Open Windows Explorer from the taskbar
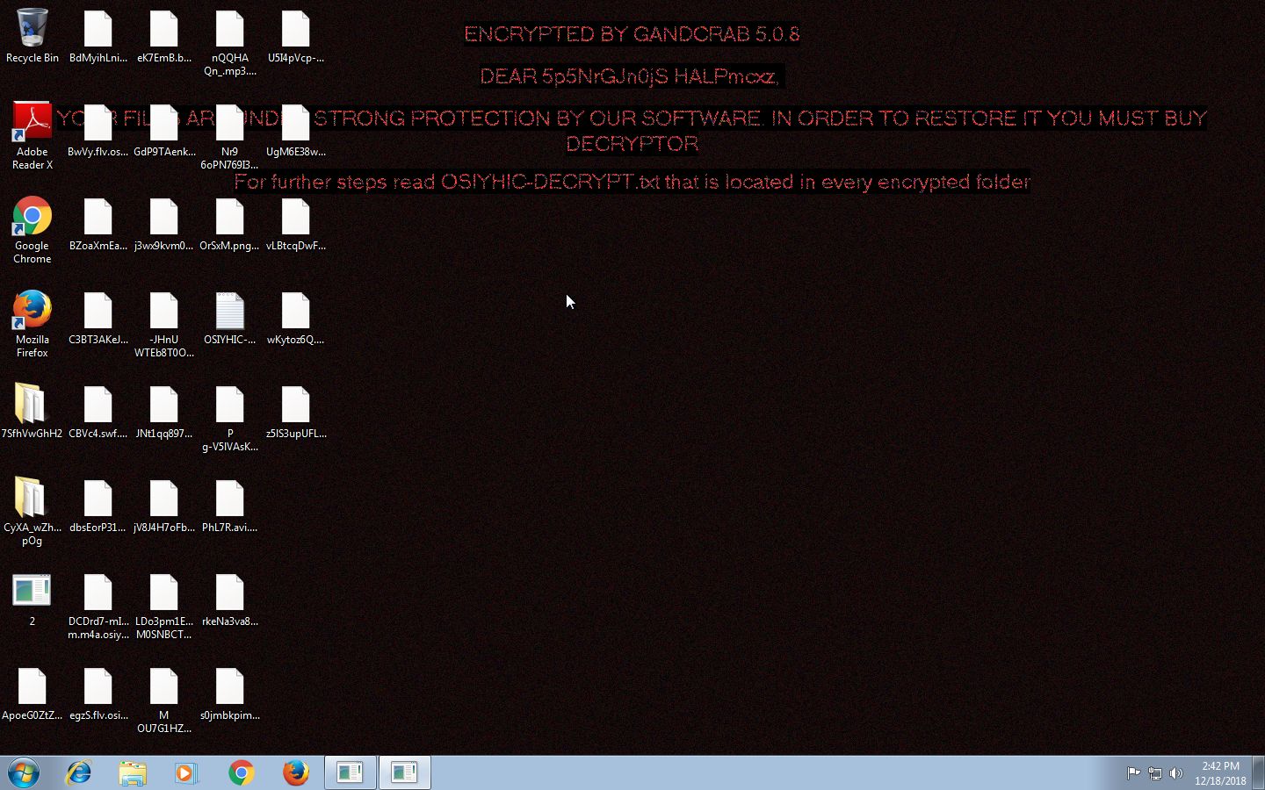The height and width of the screenshot is (790, 1265). 133,772
